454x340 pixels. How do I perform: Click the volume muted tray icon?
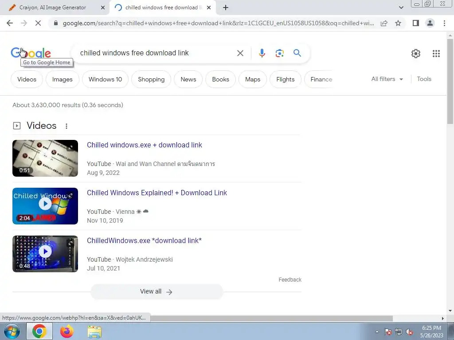[x=409, y=332]
